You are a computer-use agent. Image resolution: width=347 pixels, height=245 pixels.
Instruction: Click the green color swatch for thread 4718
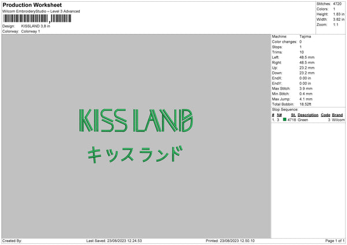(x=285, y=120)
